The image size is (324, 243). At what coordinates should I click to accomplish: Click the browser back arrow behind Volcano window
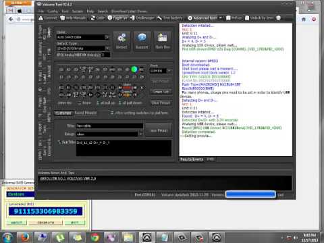11,20
